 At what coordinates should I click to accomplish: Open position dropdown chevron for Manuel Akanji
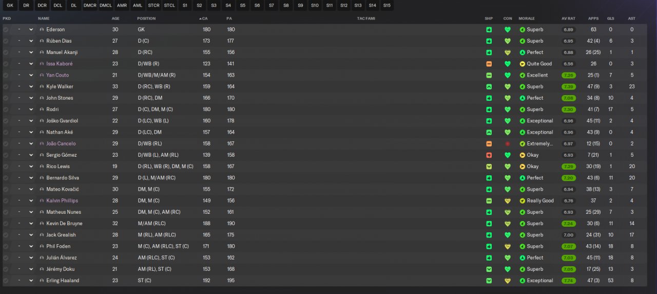click(x=31, y=52)
